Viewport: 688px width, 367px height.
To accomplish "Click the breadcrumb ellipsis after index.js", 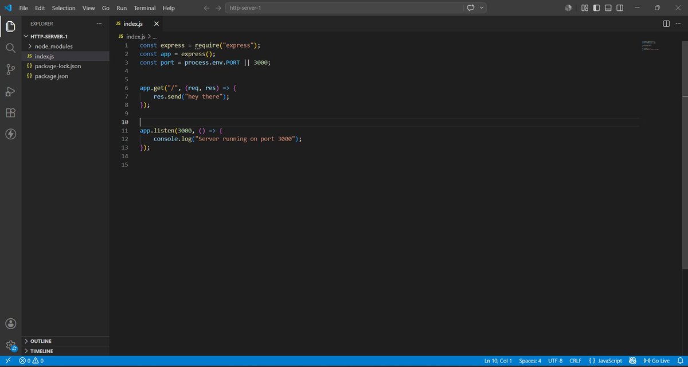I will (x=154, y=36).
